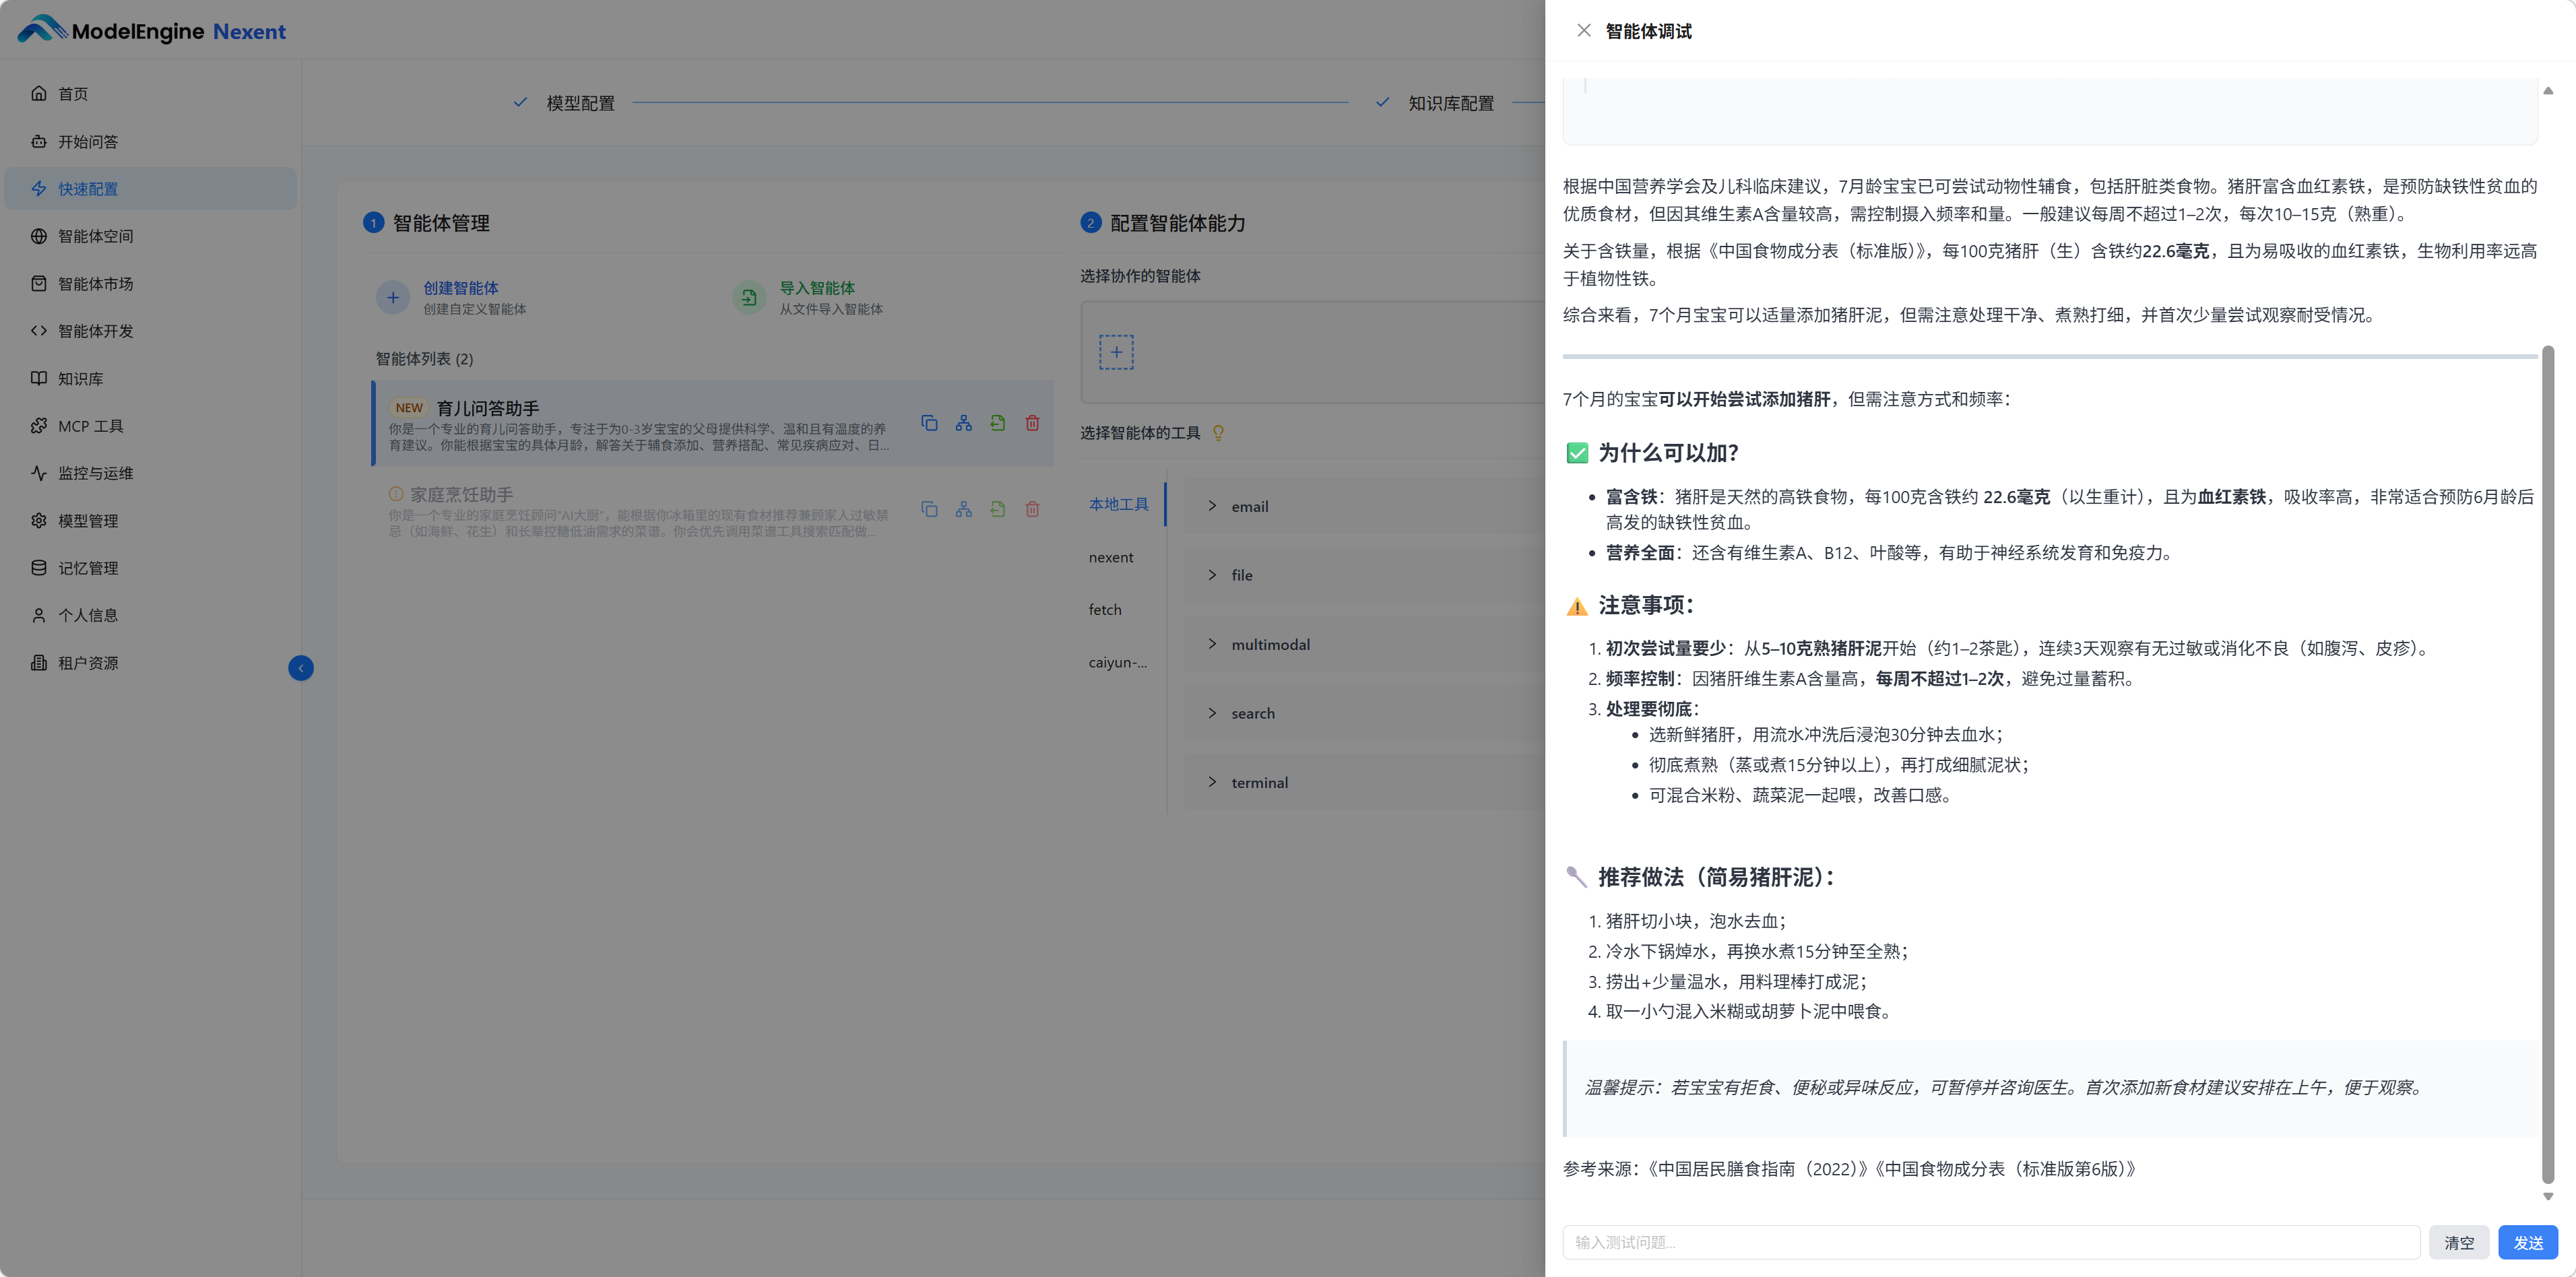Open 智能体市场 in the sidebar

coord(95,284)
